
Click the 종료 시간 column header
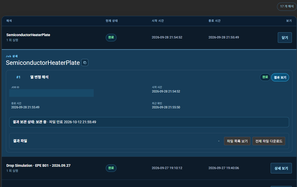click(x=214, y=21)
